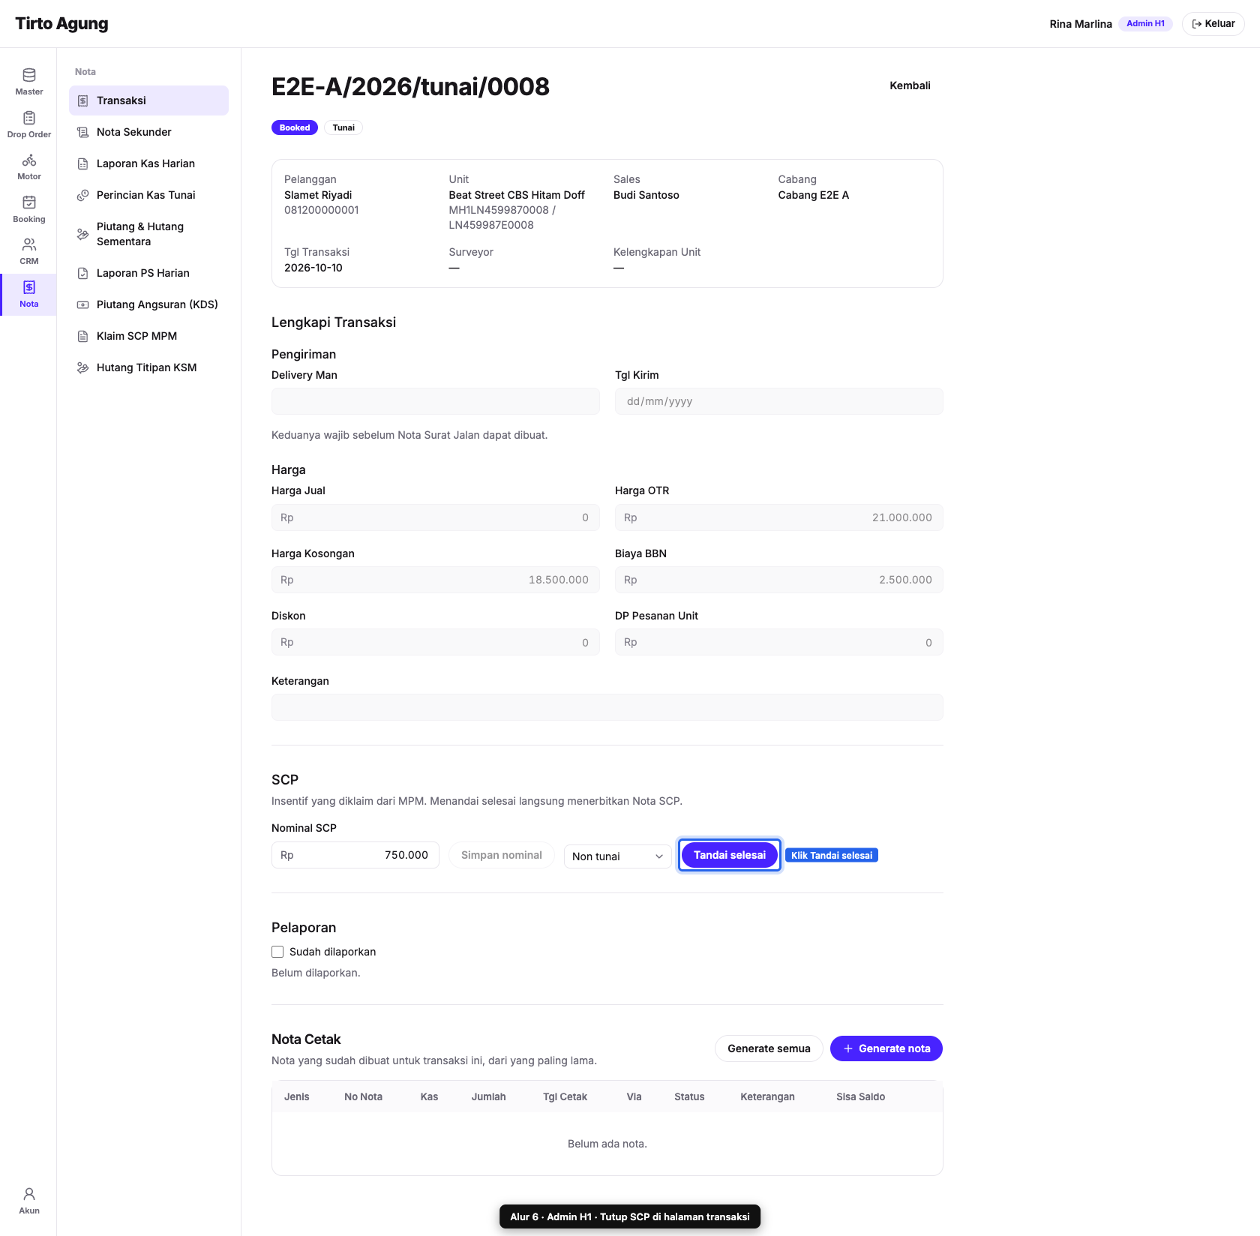Click the Generate nota button
The image size is (1260, 1236).
point(886,1048)
